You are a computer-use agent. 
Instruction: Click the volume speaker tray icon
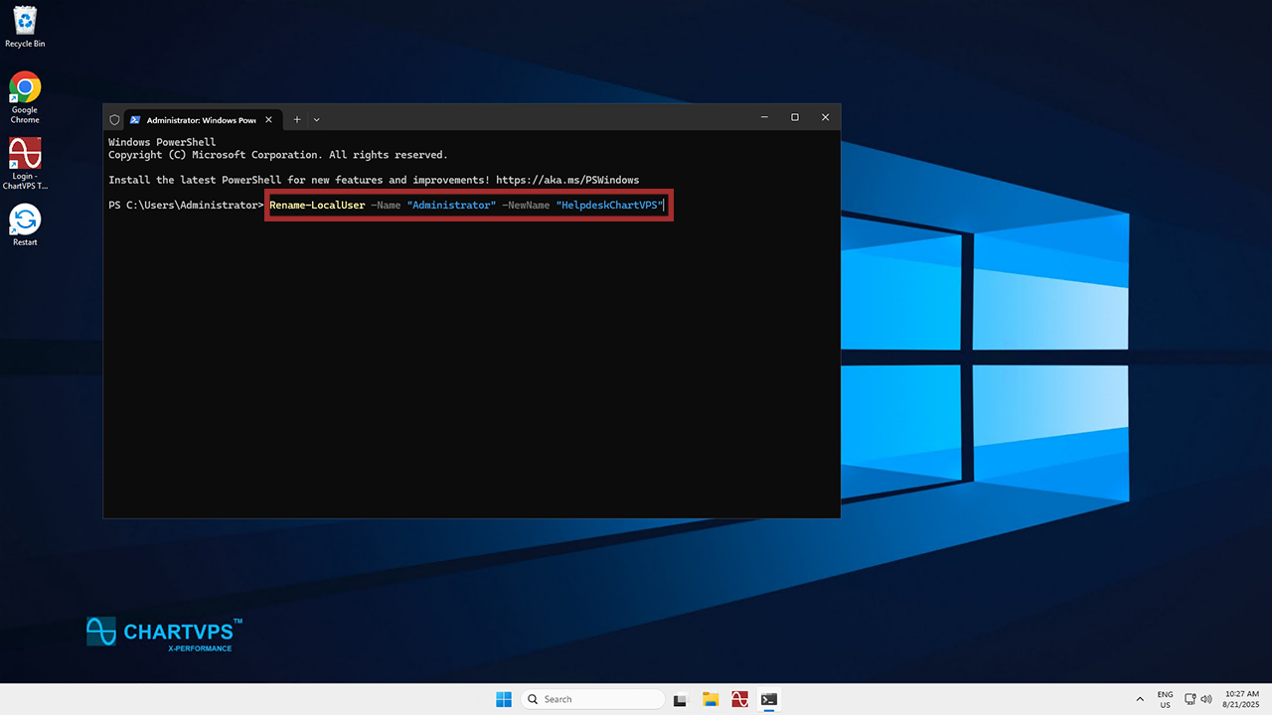click(1206, 699)
